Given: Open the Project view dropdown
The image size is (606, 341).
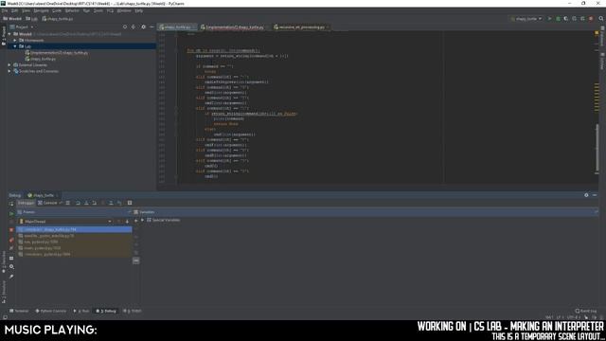Looking at the screenshot, I should point(22,27).
